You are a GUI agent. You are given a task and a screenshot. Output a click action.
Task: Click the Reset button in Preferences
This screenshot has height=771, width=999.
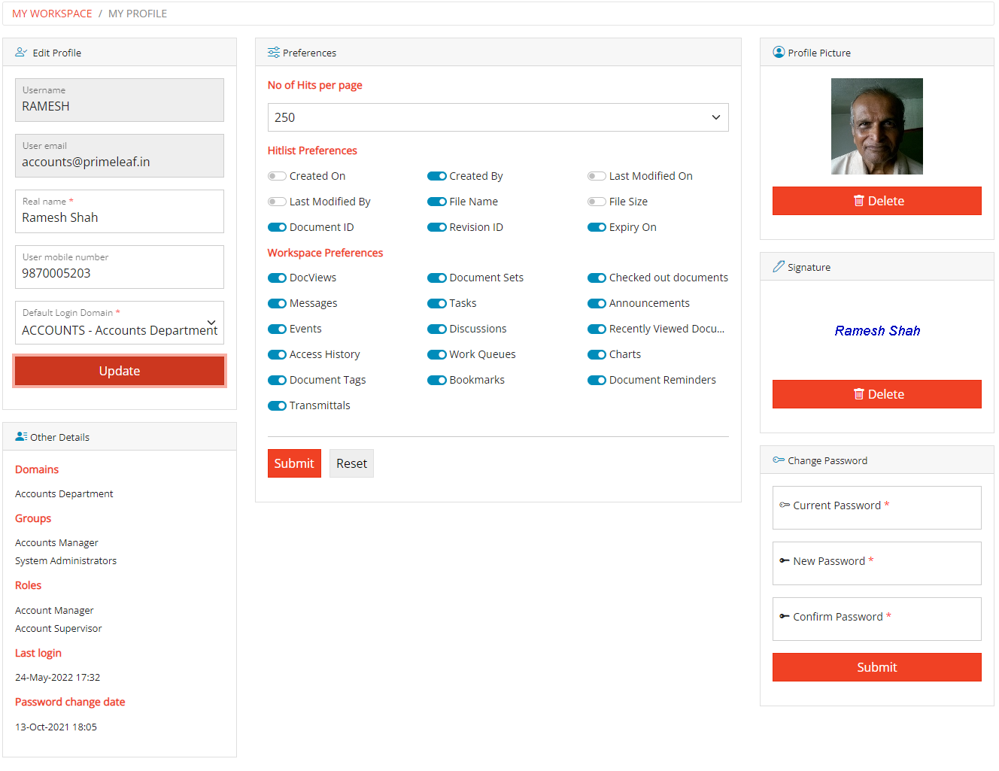pos(351,463)
